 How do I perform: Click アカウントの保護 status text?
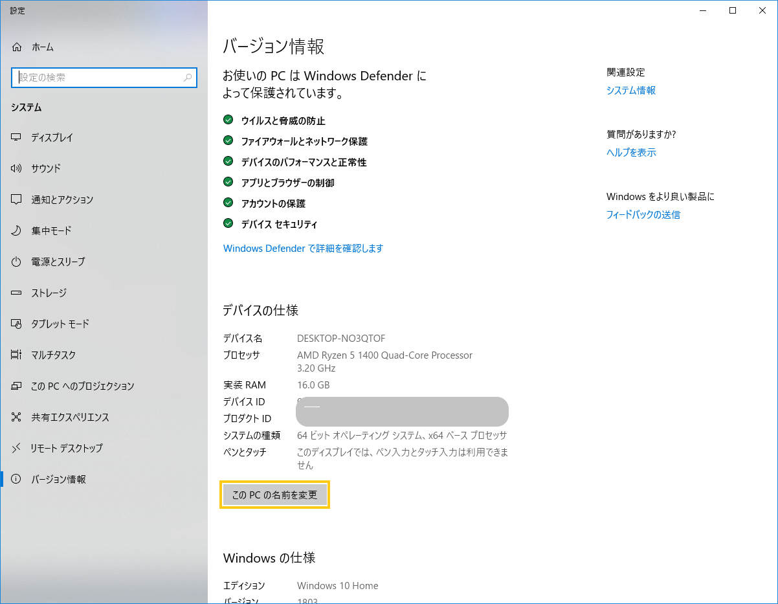273,204
